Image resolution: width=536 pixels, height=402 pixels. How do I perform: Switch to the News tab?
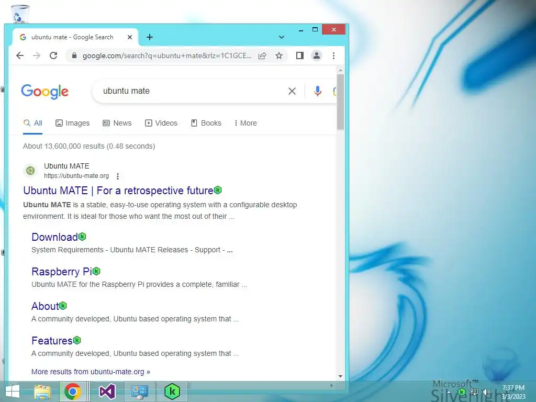pyautogui.click(x=117, y=123)
